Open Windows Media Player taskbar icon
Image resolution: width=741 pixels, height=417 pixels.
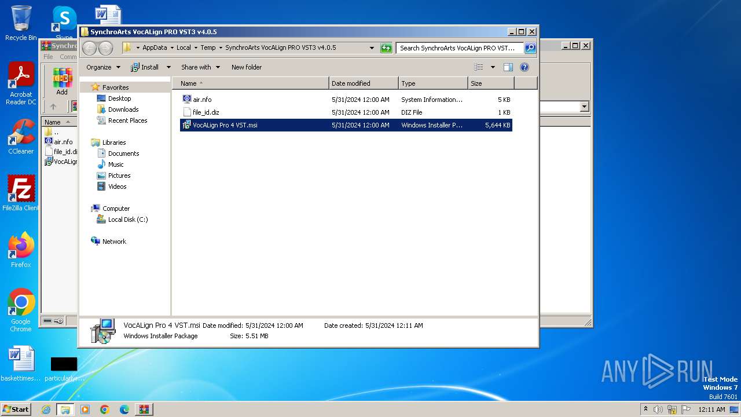[x=85, y=409]
